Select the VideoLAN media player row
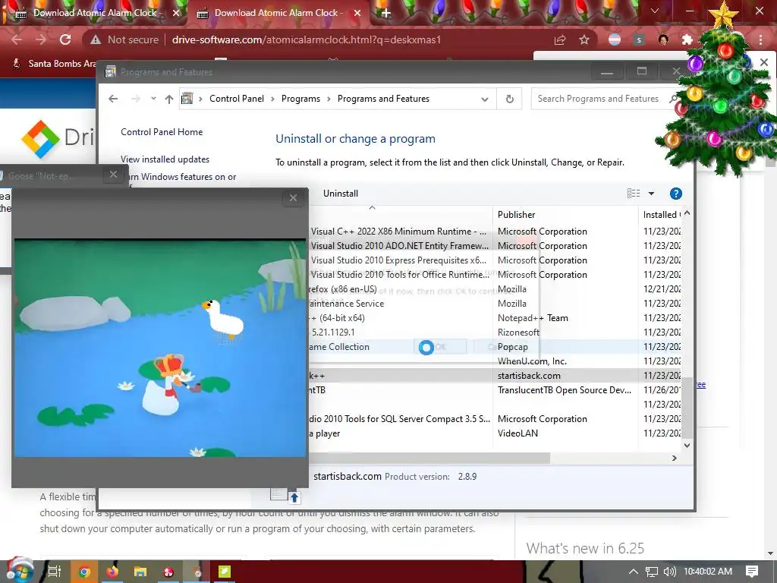The height and width of the screenshot is (583, 777). click(494, 433)
